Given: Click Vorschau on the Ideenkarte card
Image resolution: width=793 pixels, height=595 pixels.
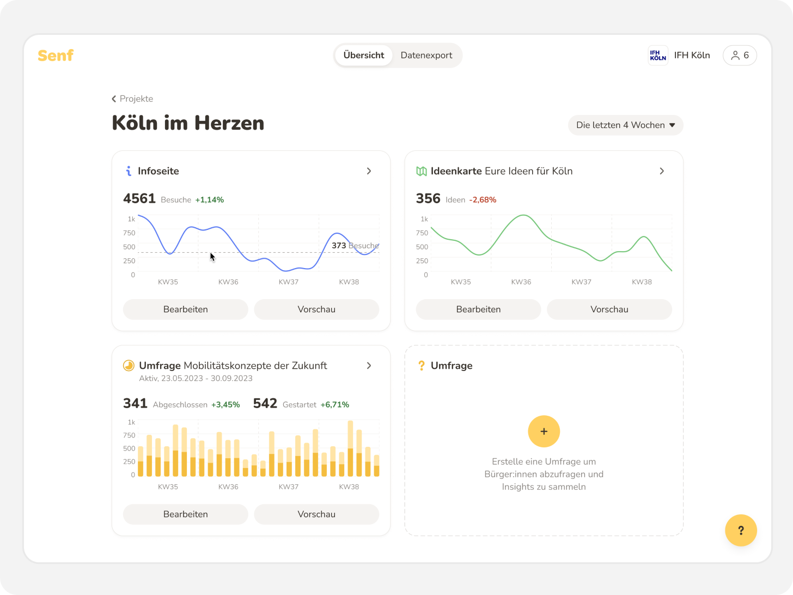Looking at the screenshot, I should pos(609,309).
